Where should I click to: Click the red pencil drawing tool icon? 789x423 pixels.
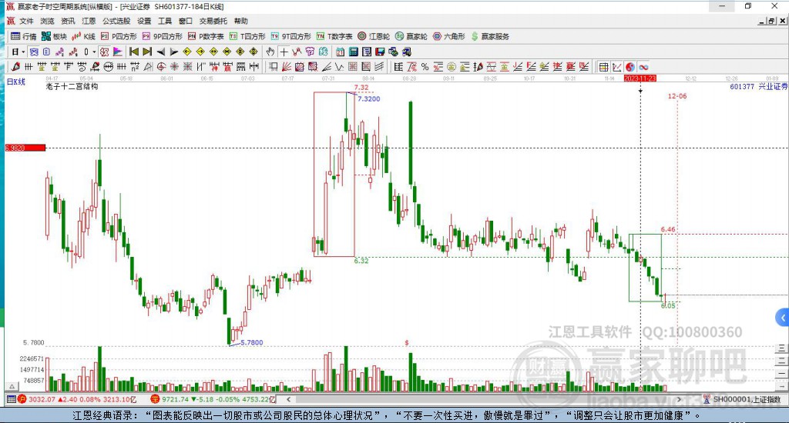(15, 67)
